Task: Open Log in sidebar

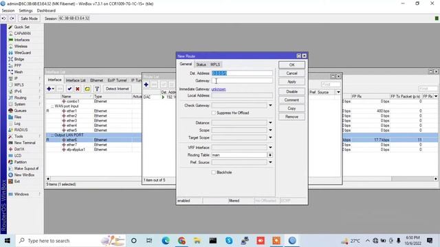Action: [17, 123]
